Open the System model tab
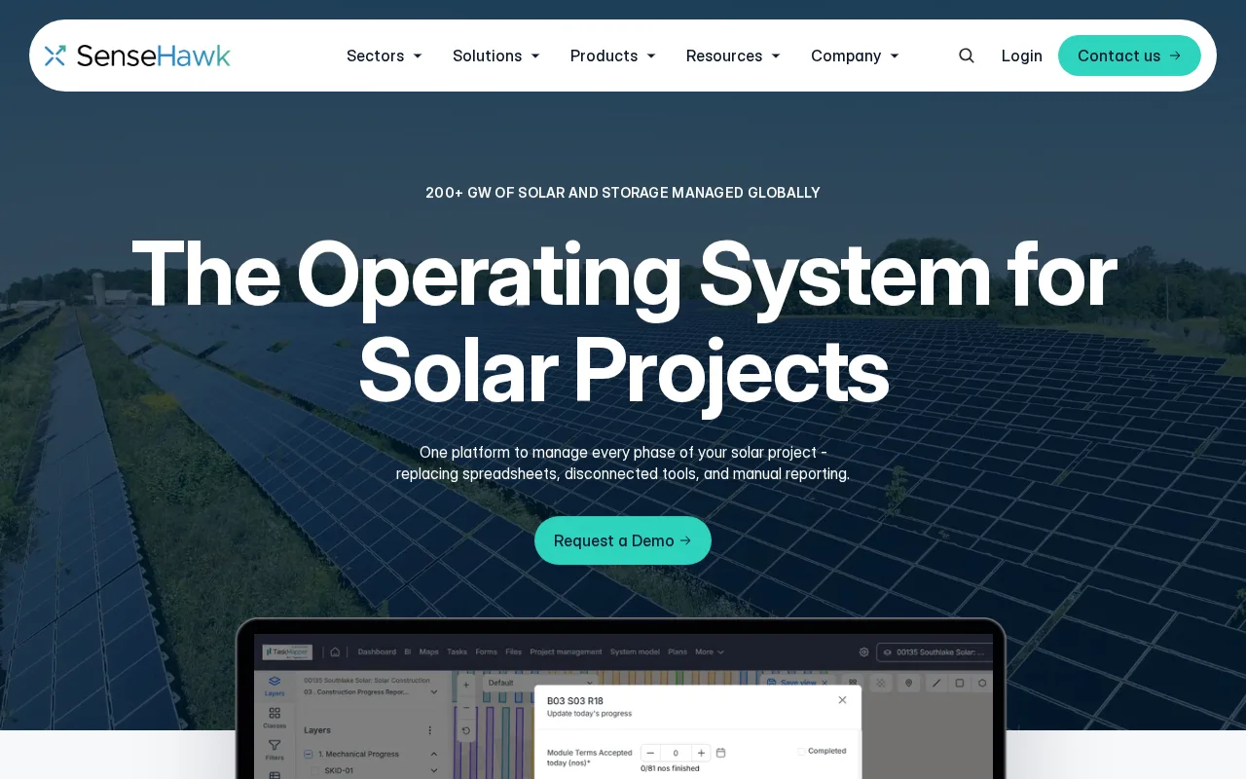1246x779 pixels. pyautogui.click(x=636, y=651)
